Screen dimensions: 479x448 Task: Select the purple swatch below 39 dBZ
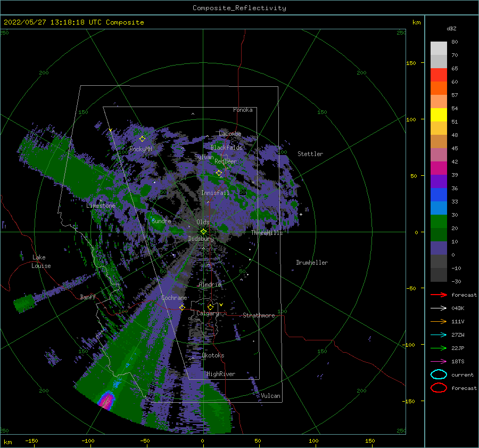click(439, 182)
